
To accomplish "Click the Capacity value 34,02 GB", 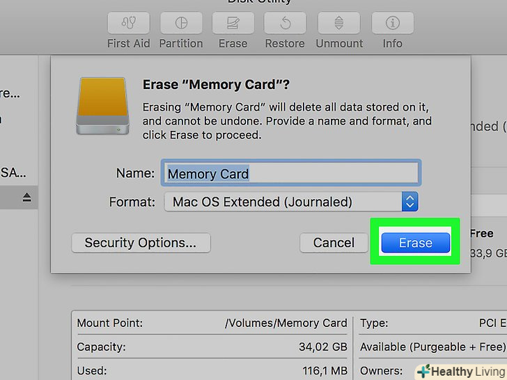I will coord(322,347).
